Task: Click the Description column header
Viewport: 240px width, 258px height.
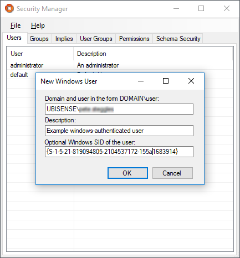Action: tap(153, 54)
